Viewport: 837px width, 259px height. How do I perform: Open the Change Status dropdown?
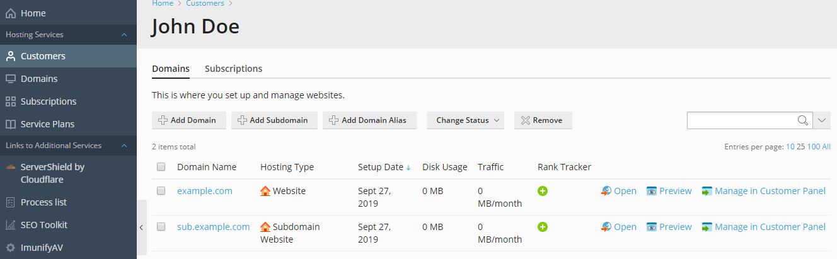coord(465,120)
